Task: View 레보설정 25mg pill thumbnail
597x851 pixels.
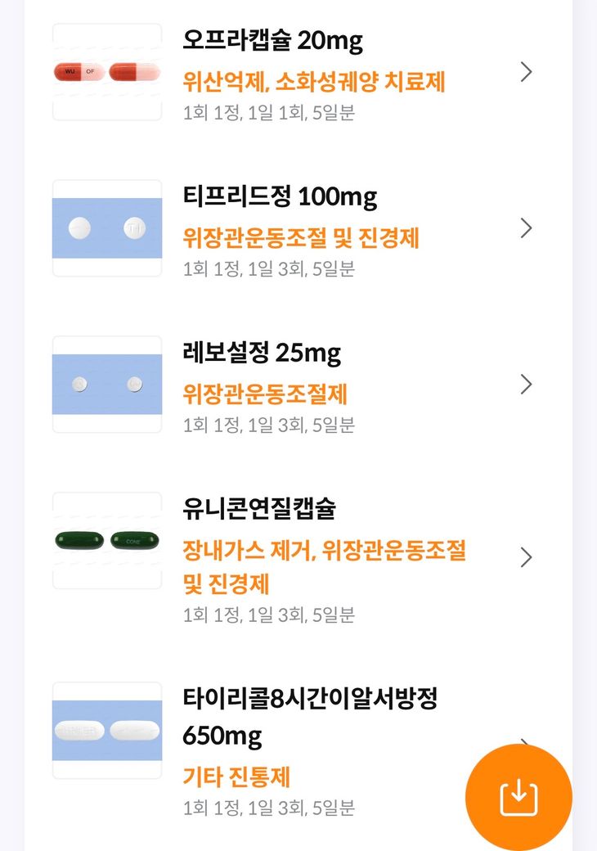Action: (x=107, y=385)
